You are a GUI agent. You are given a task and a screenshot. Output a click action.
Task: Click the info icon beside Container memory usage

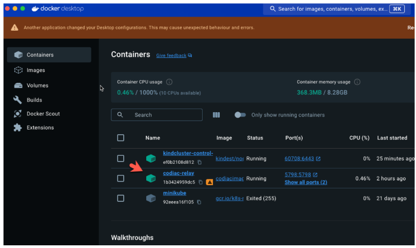(x=357, y=82)
